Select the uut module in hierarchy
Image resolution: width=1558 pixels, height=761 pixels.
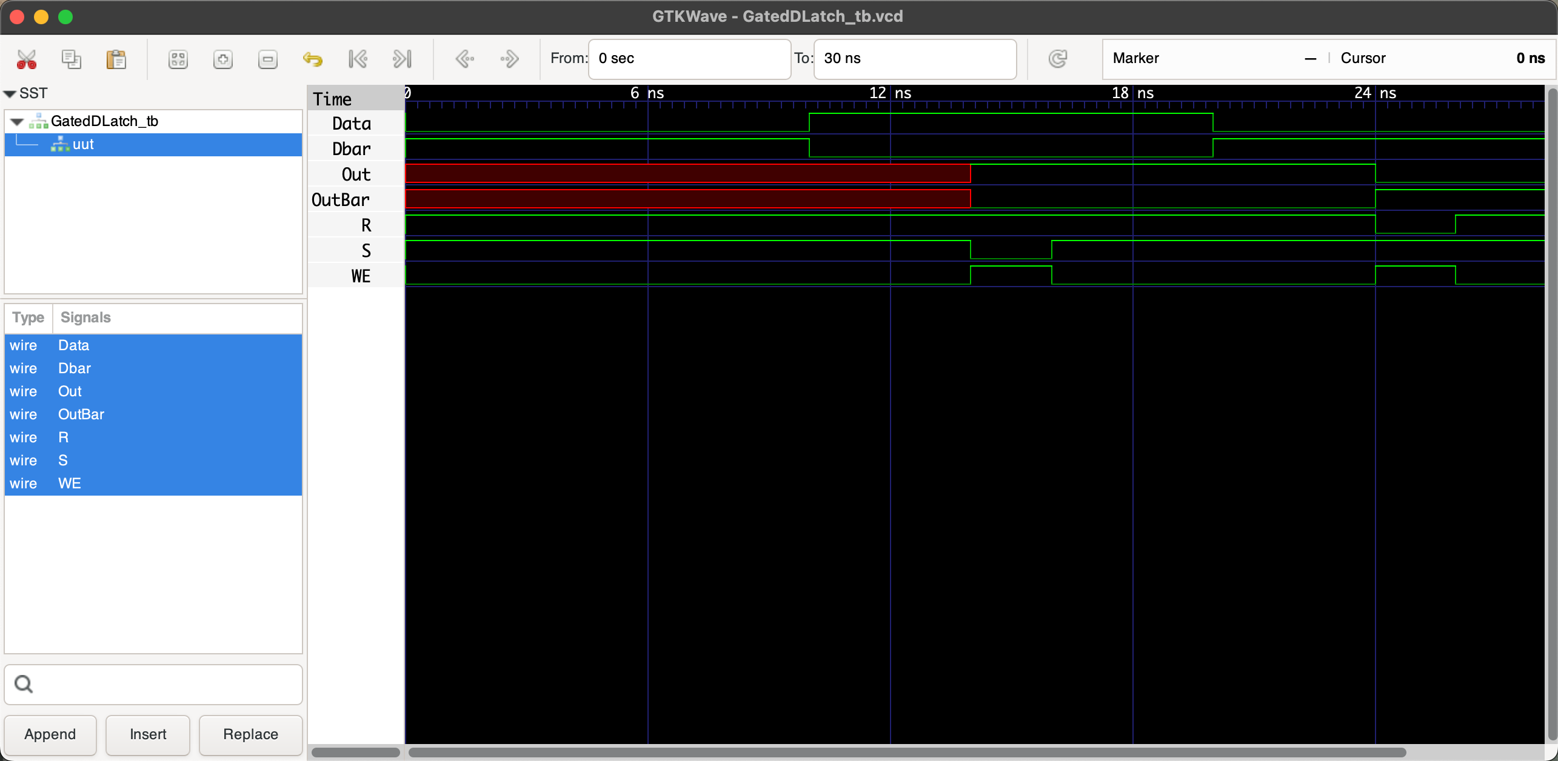pos(83,144)
